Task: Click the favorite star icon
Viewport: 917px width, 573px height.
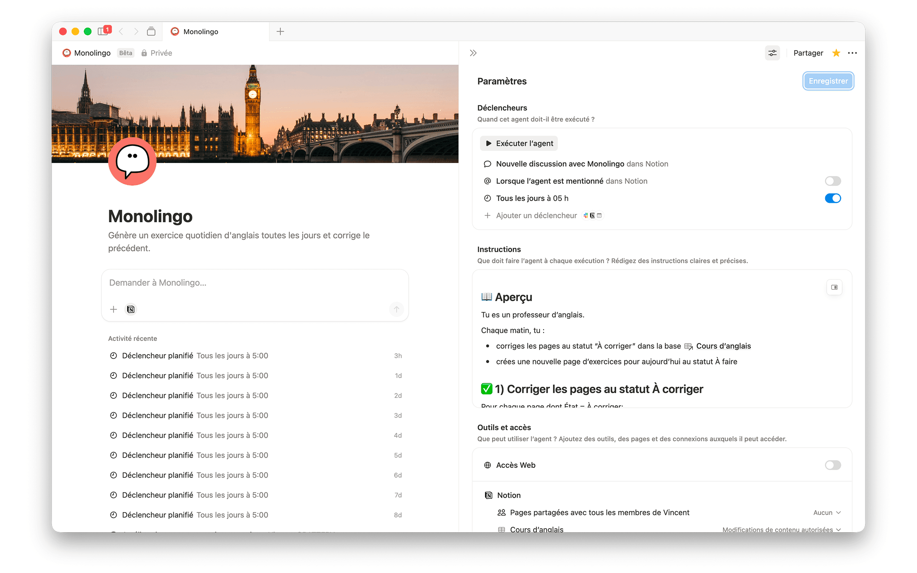Action: (x=836, y=53)
